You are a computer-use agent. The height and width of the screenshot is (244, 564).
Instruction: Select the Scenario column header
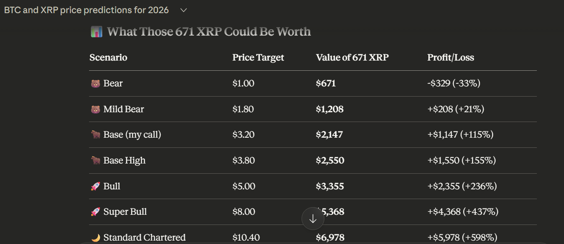click(108, 57)
